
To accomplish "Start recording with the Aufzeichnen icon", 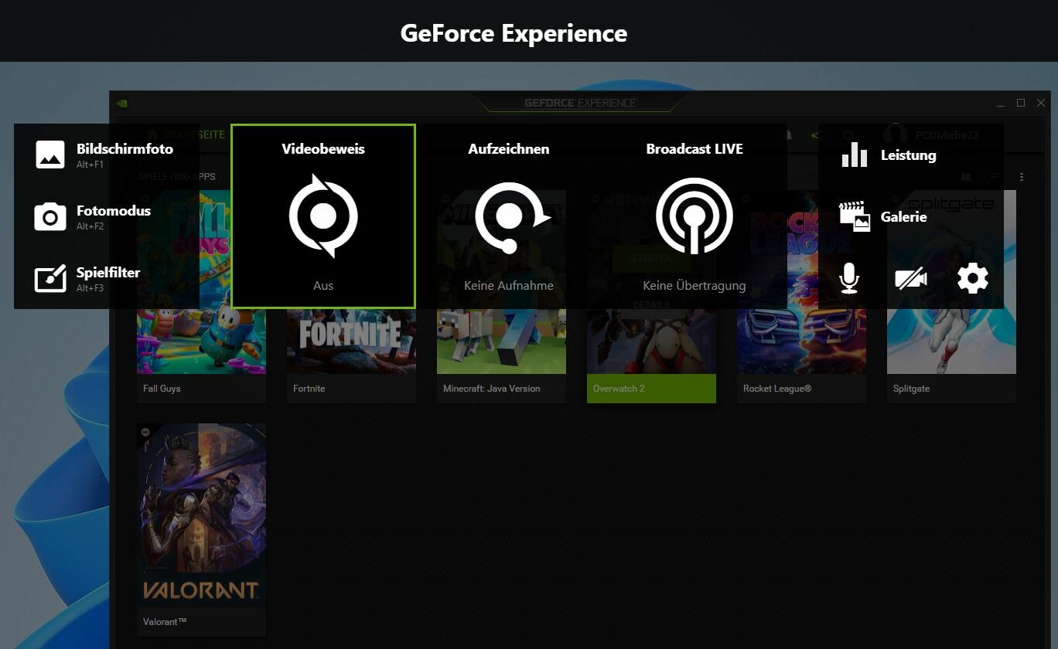I will coord(511,217).
